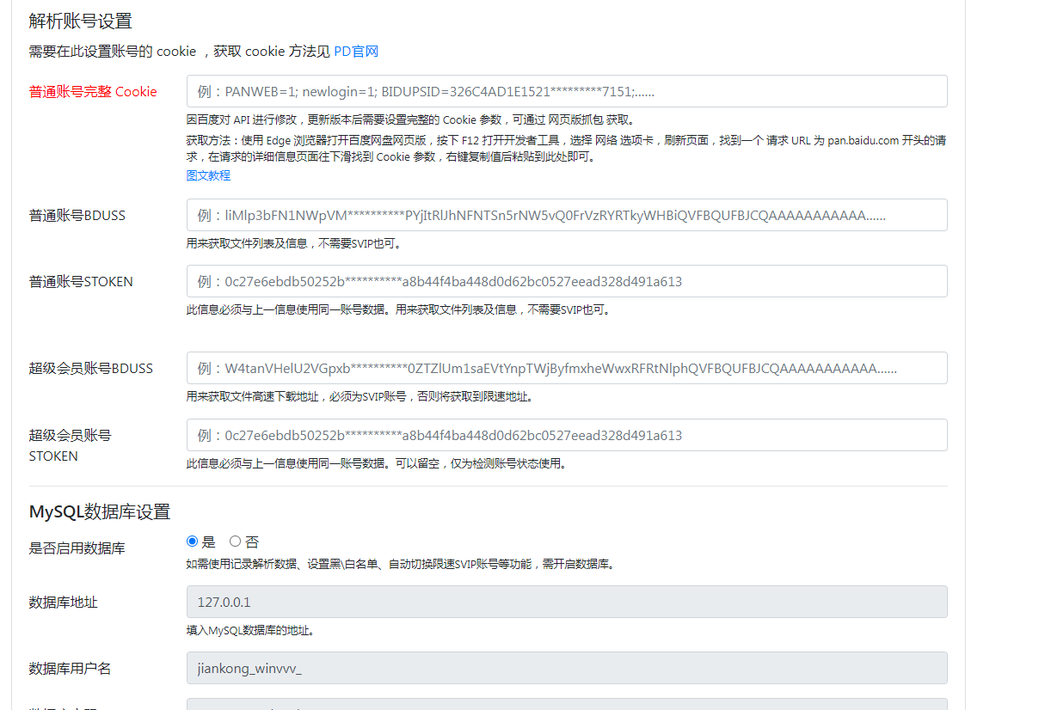Screen dimensions: 1051x710
Task: Select 否 to disable the database
Action: point(235,541)
